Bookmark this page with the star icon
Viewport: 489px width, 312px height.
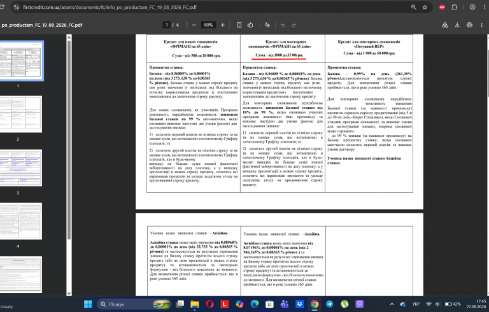click(425, 7)
